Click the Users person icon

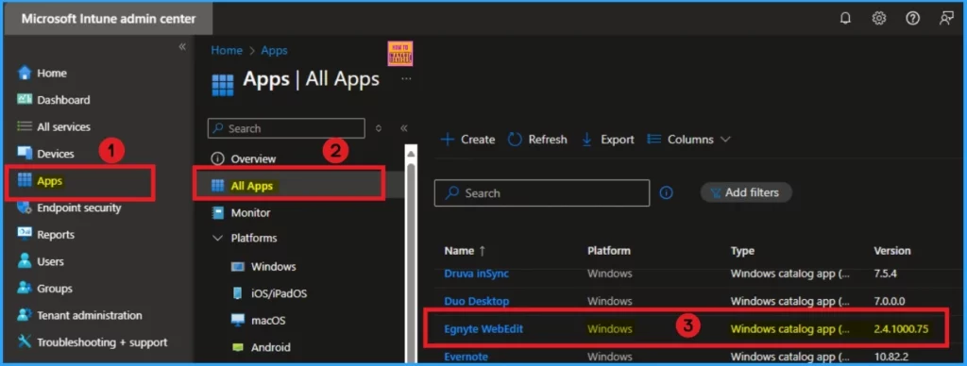(x=25, y=261)
